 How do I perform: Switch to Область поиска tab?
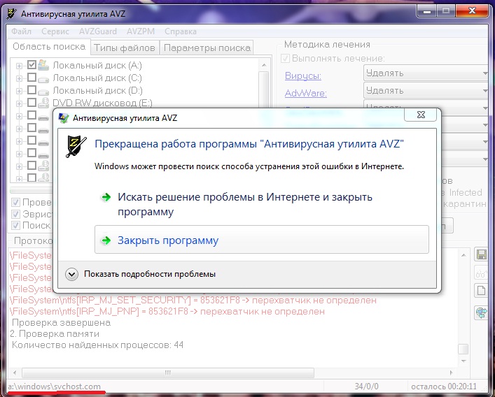(x=49, y=47)
